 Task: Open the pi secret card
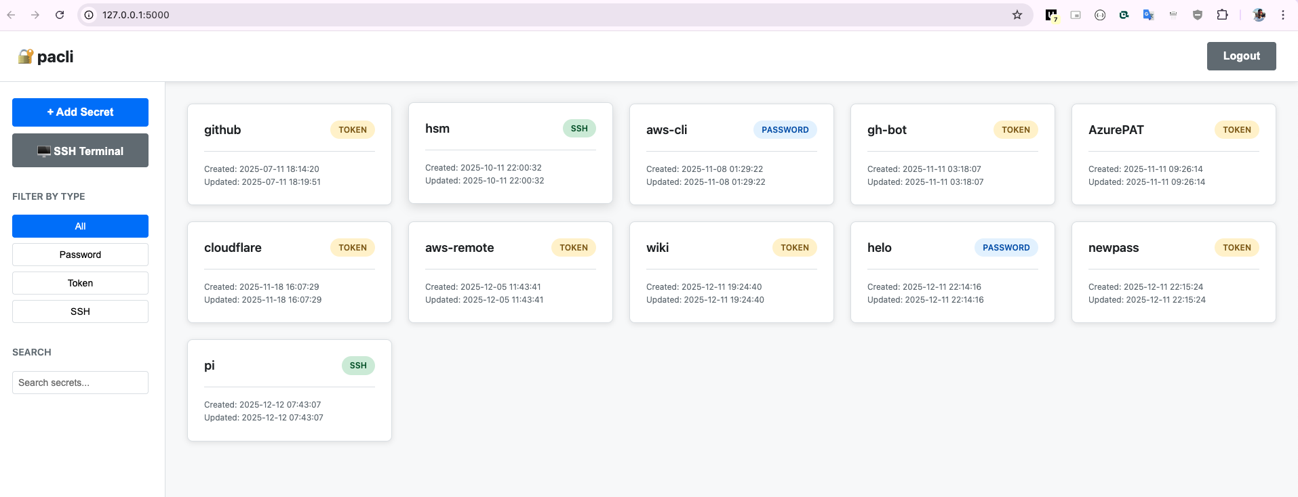[x=290, y=391]
